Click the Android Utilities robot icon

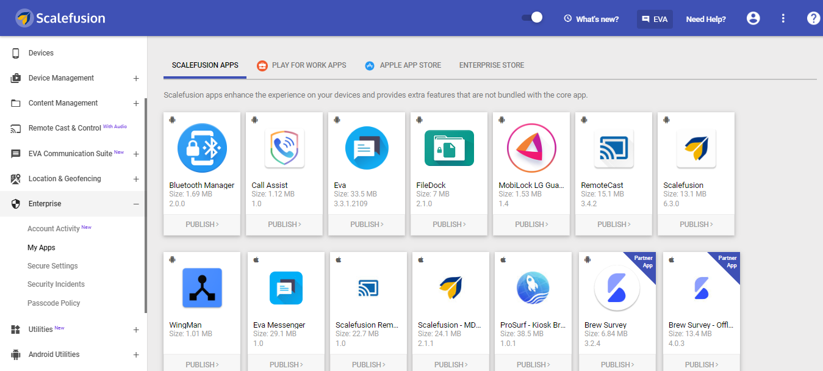click(x=16, y=355)
